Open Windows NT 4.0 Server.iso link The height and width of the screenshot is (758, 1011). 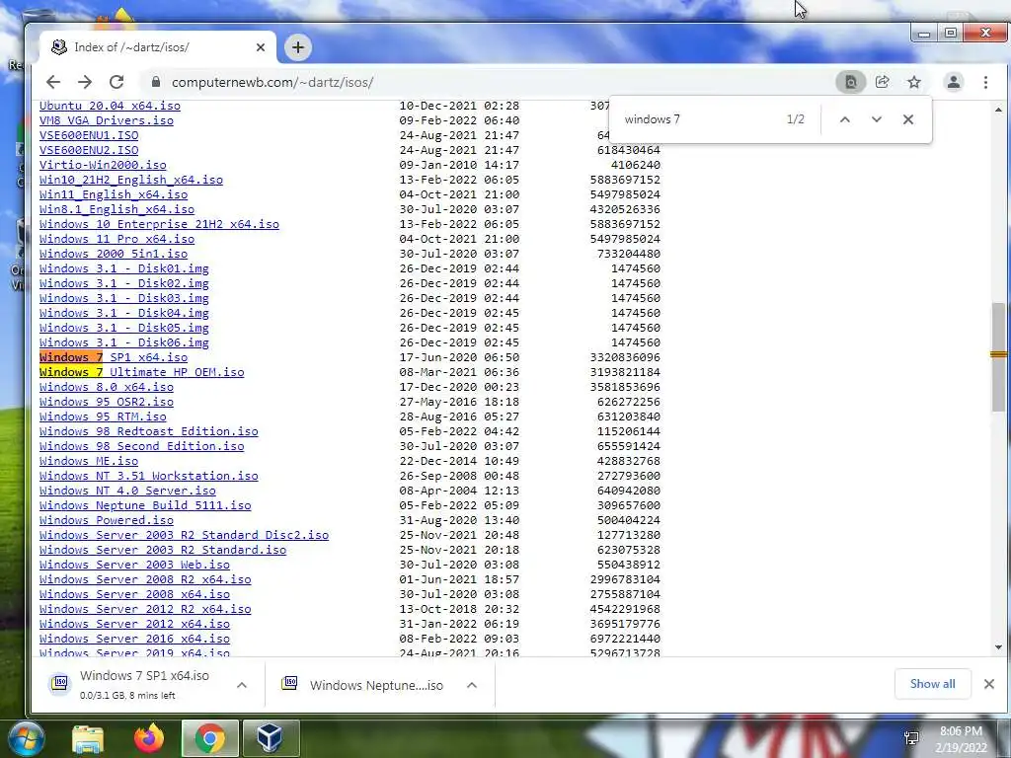point(127,491)
